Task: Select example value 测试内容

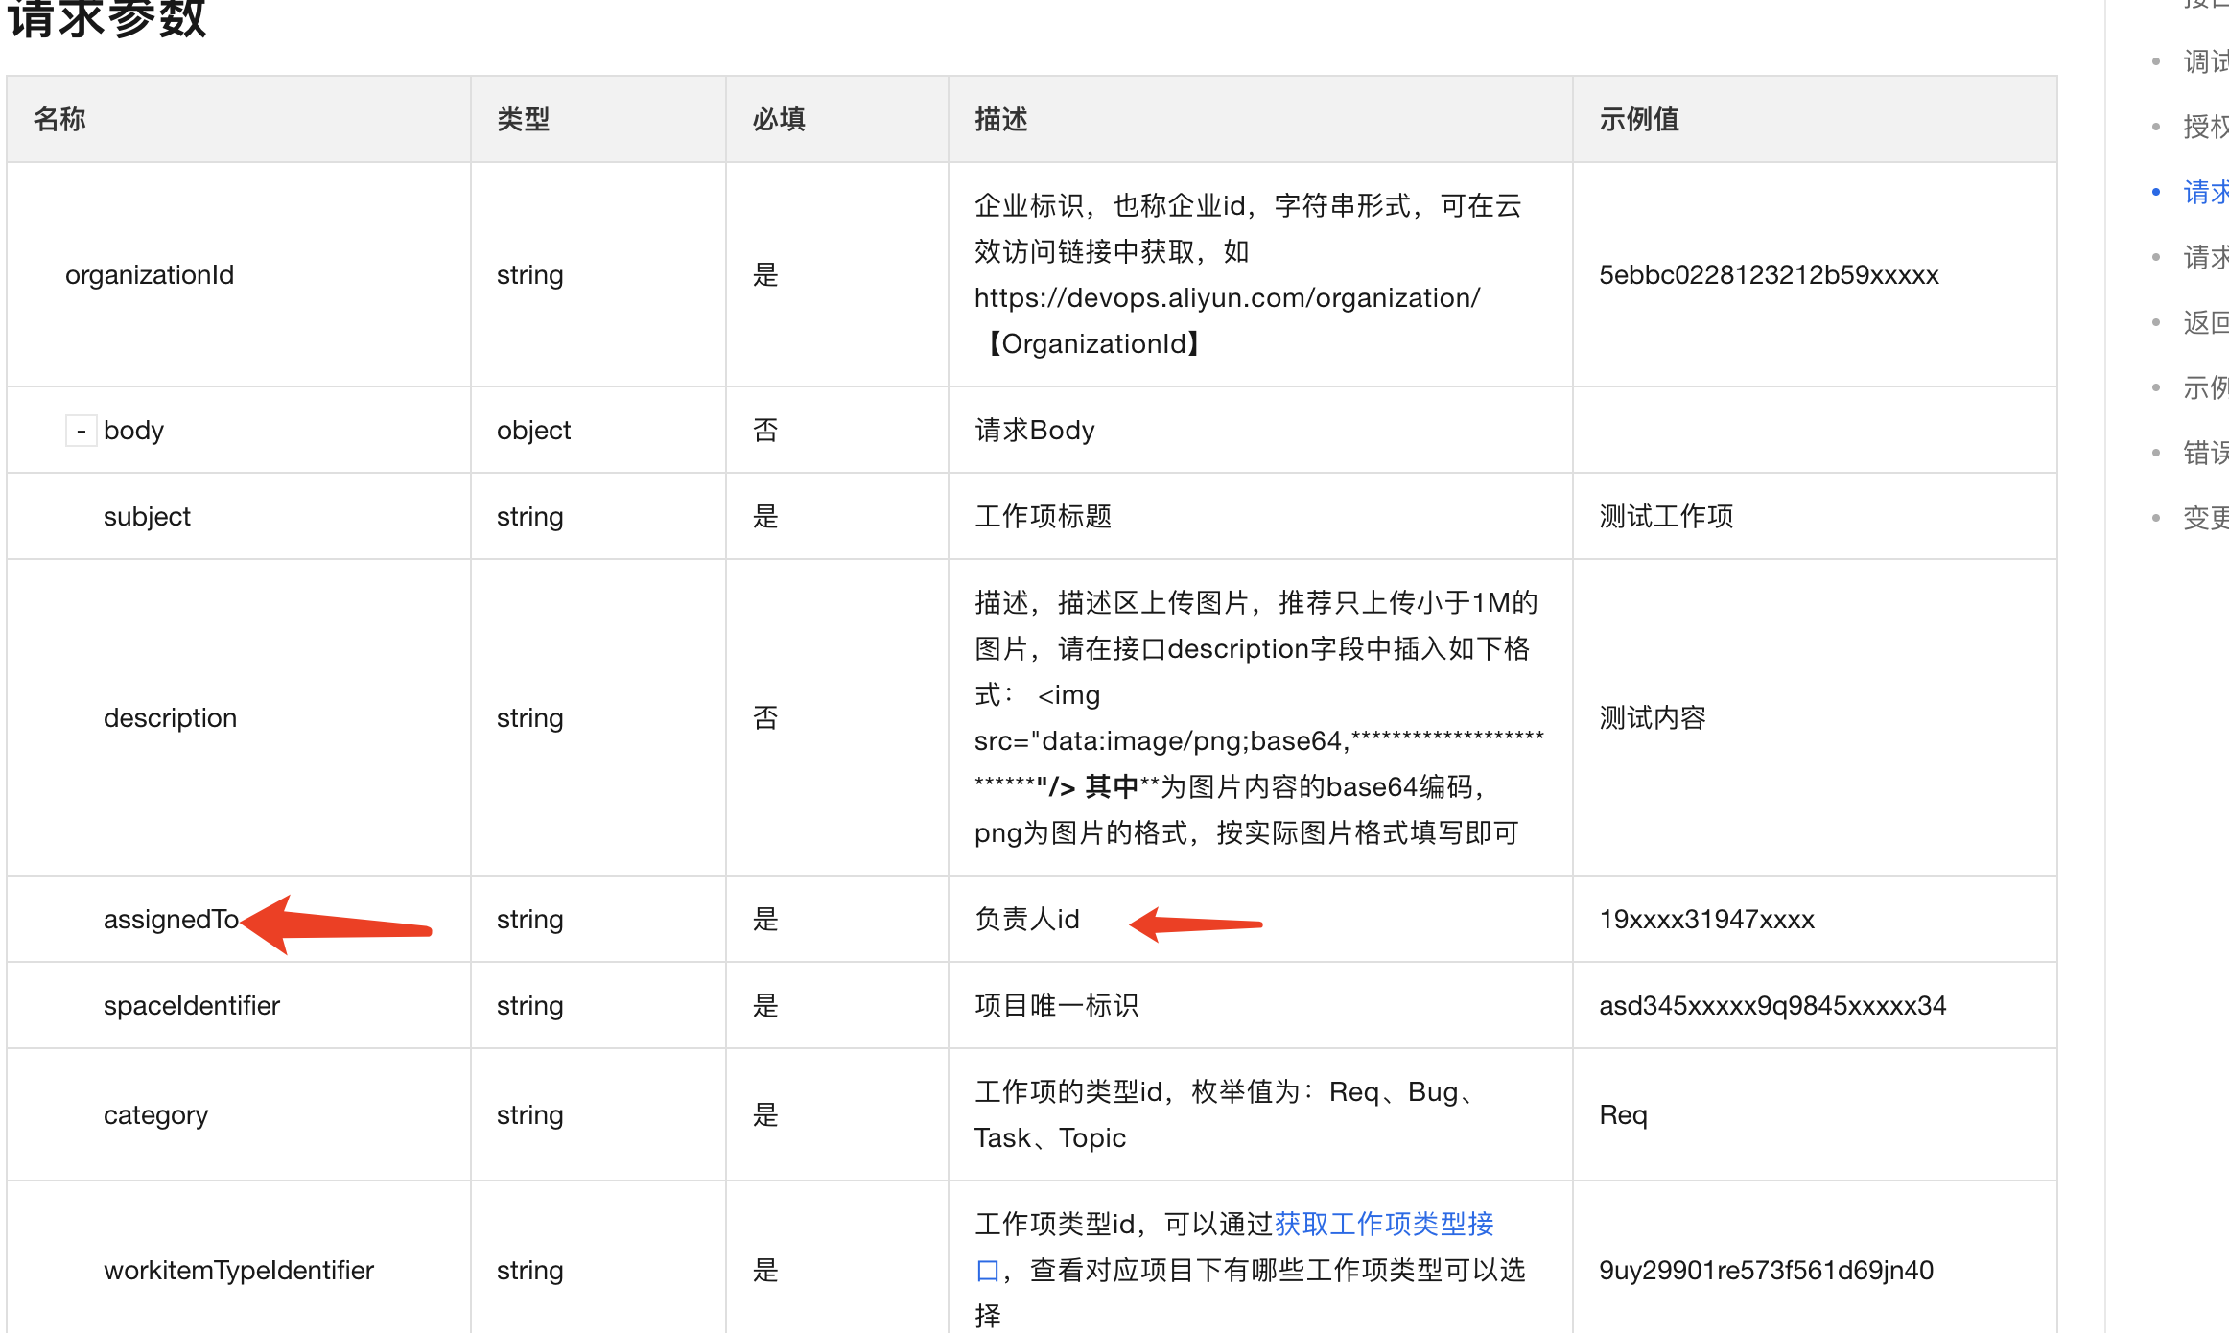Action: 1653,718
